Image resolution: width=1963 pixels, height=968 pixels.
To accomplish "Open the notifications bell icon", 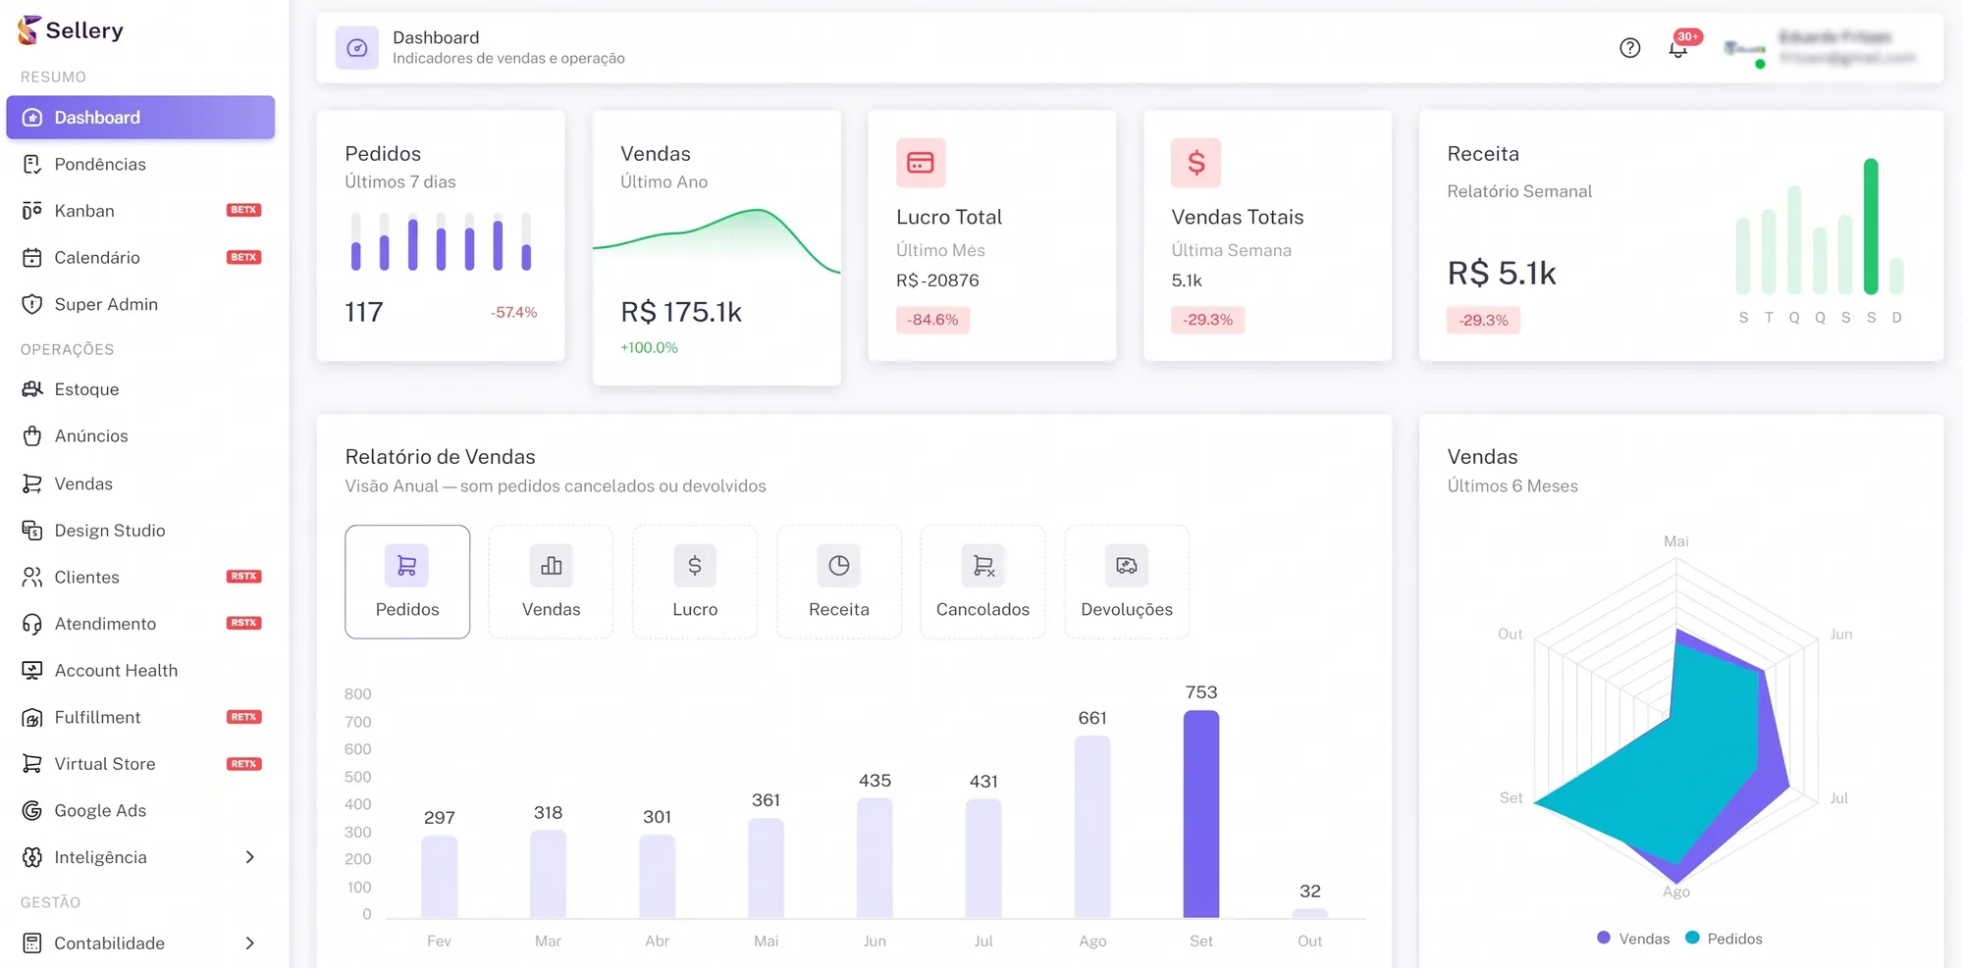I will pos(1677,49).
